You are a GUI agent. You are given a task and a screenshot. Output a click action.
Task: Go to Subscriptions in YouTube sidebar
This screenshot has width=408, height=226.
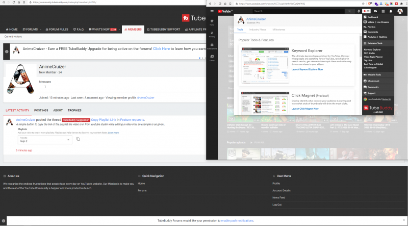click(x=212, y=47)
